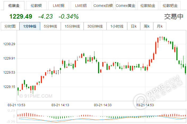Viewport: 187px width, 124px height.
Task: Click the 1229.53 price axis label
Action: (9, 72)
